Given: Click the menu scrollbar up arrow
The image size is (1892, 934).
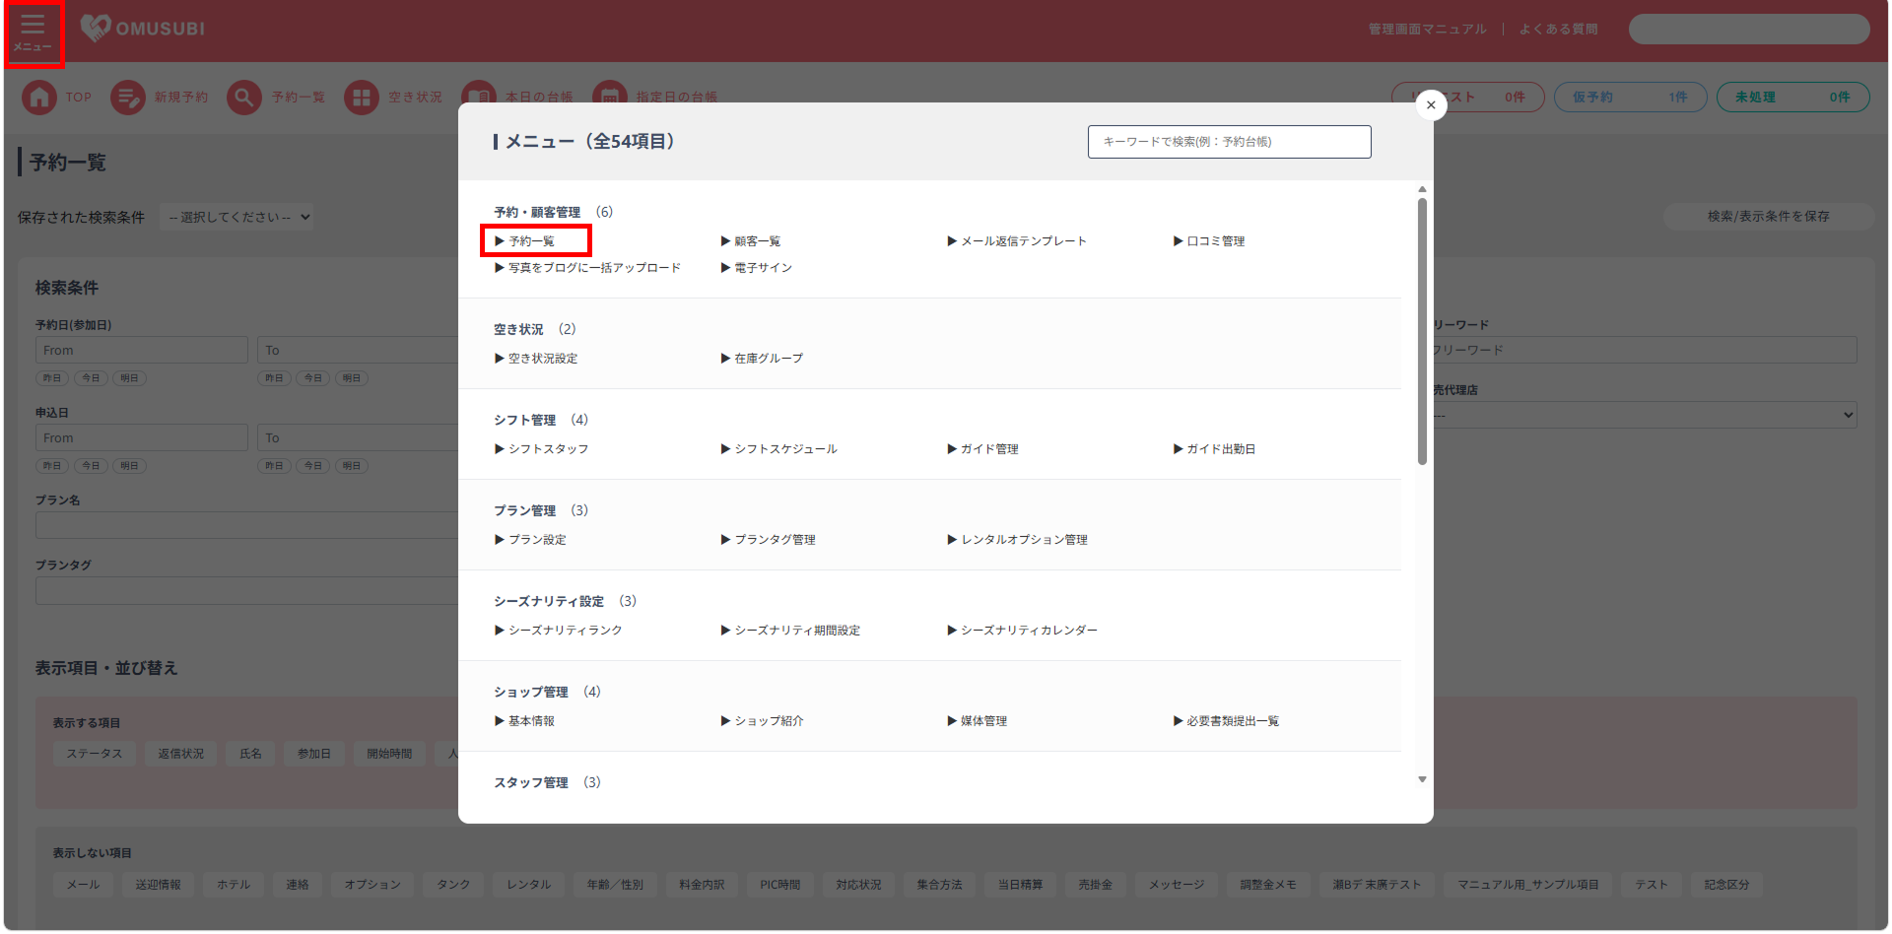Looking at the screenshot, I should point(1422,189).
